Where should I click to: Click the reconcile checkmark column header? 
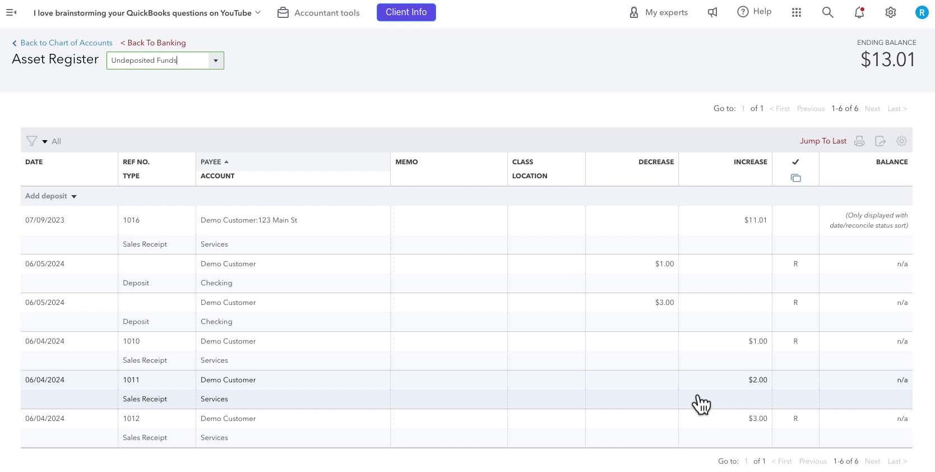(x=795, y=162)
